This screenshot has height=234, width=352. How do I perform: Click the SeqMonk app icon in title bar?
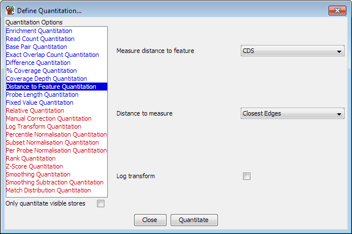click(10, 10)
